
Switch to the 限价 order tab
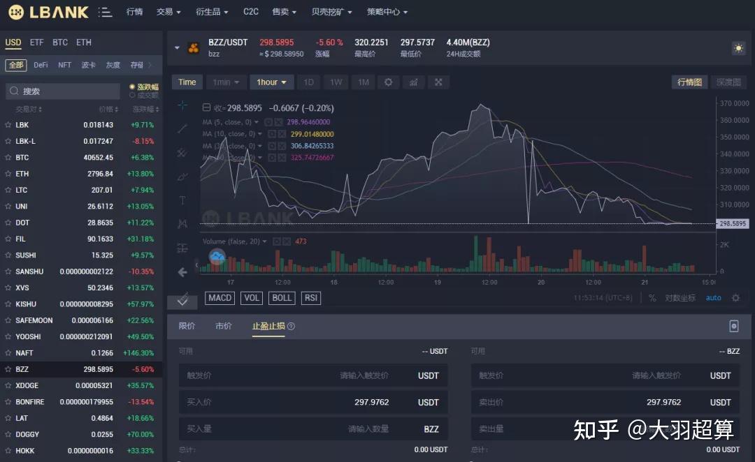pos(187,326)
